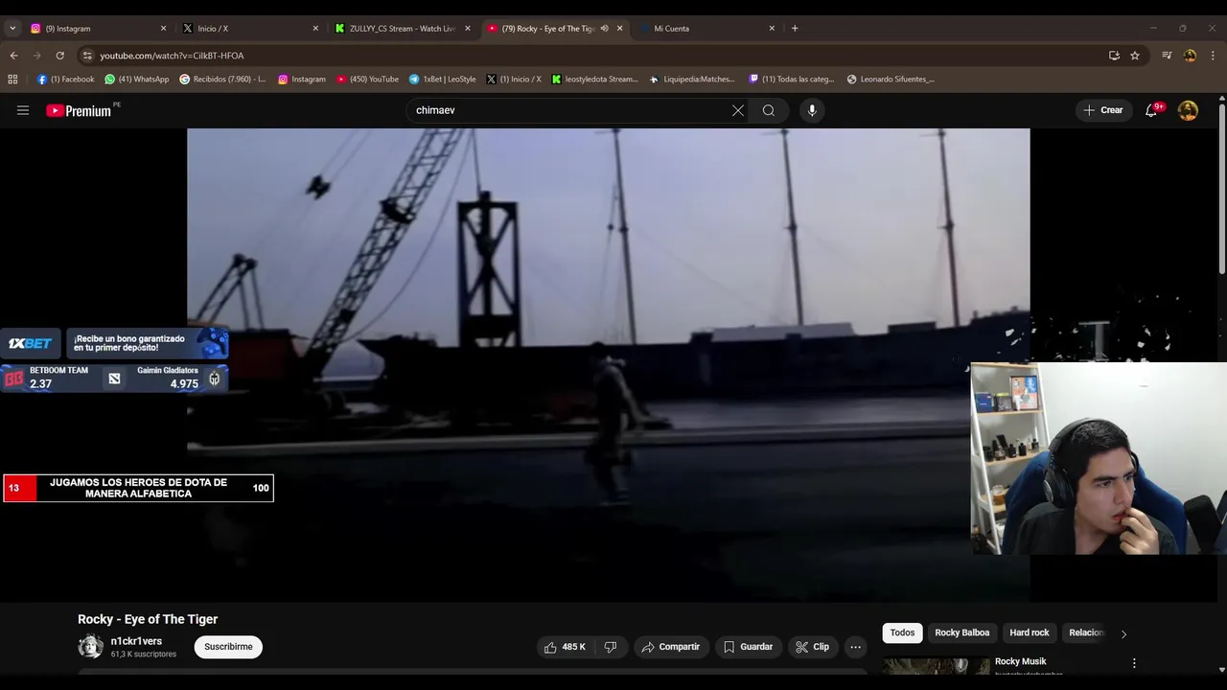The width and height of the screenshot is (1227, 690).
Task: Open the Todas las categ... bookmark
Action: 792,80
